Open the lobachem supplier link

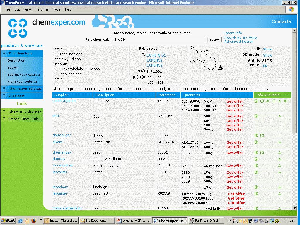[60, 187]
